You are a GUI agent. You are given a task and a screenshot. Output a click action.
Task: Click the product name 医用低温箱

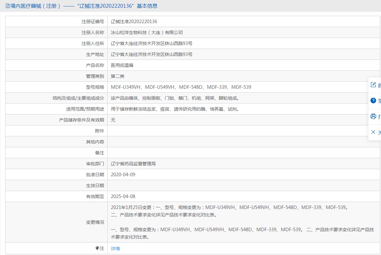pyautogui.click(x=122, y=66)
